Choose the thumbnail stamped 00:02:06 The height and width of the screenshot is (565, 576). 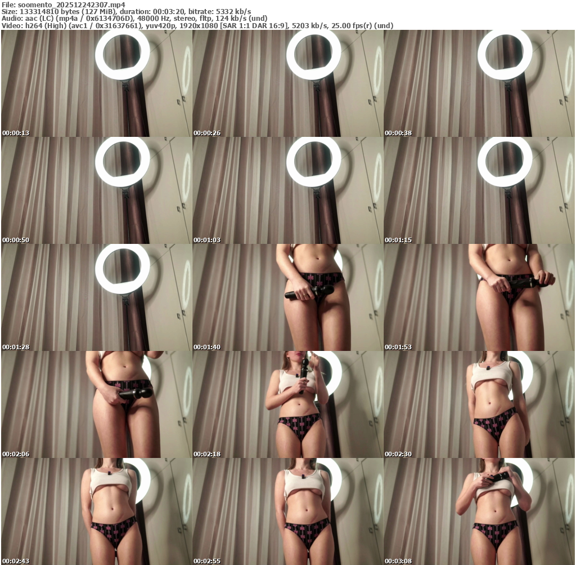pos(97,404)
